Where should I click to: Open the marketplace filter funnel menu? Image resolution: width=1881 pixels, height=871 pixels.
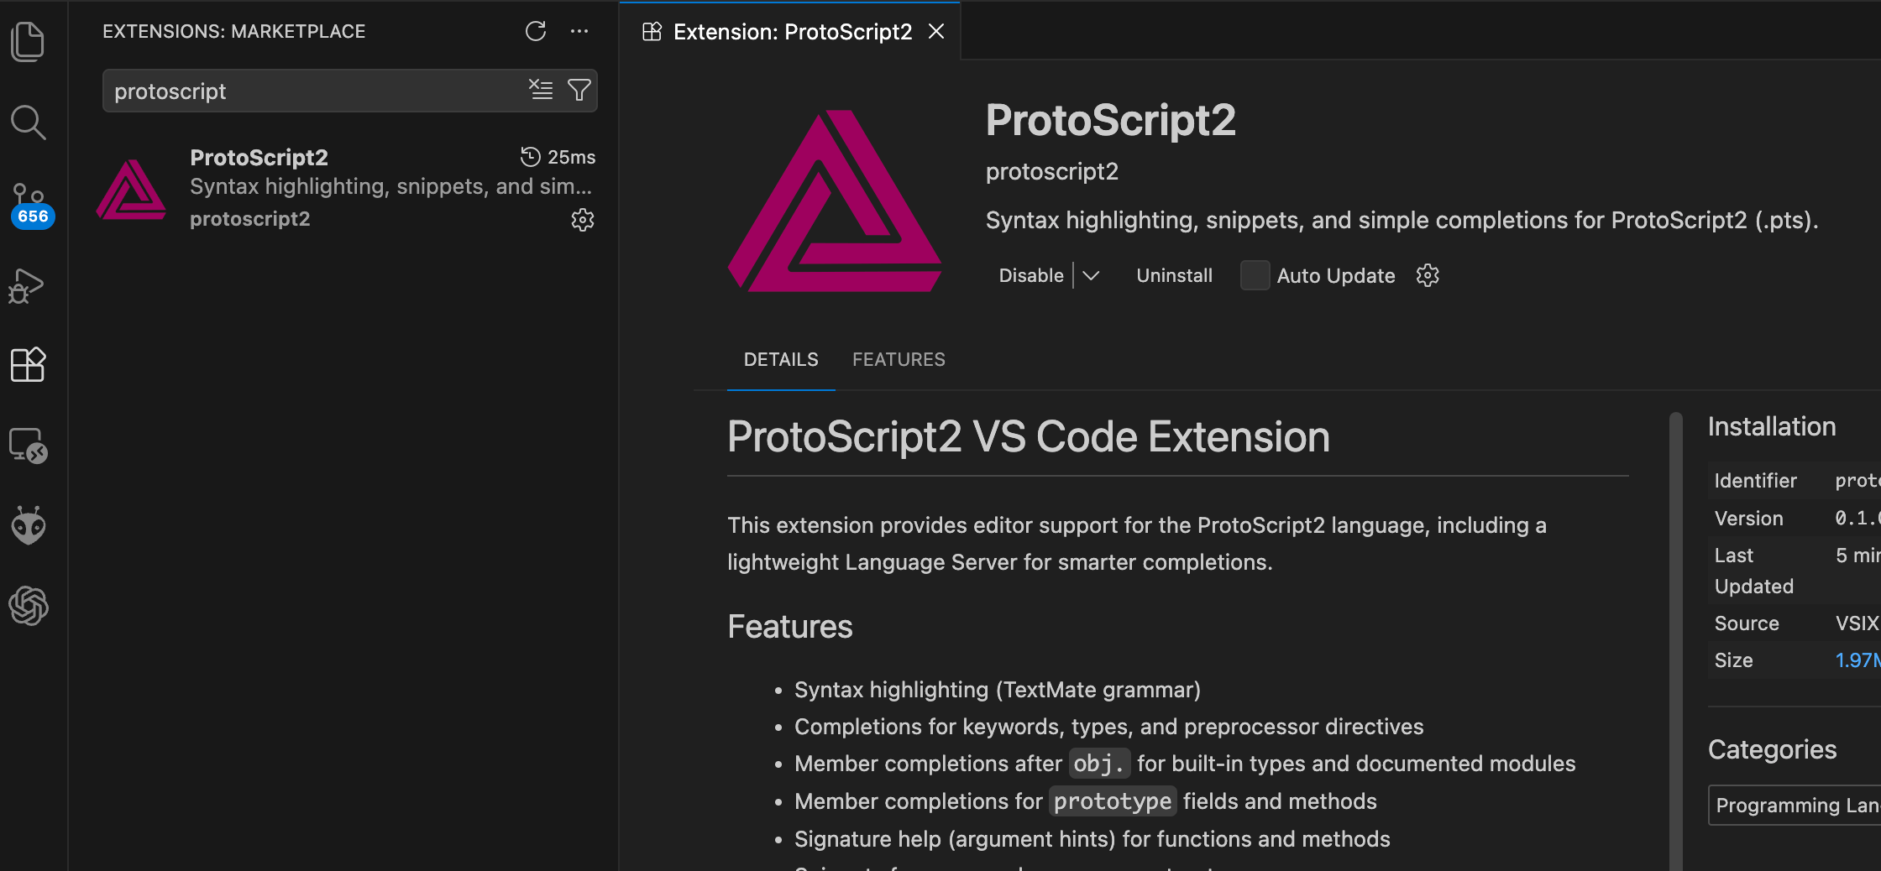pos(579,90)
